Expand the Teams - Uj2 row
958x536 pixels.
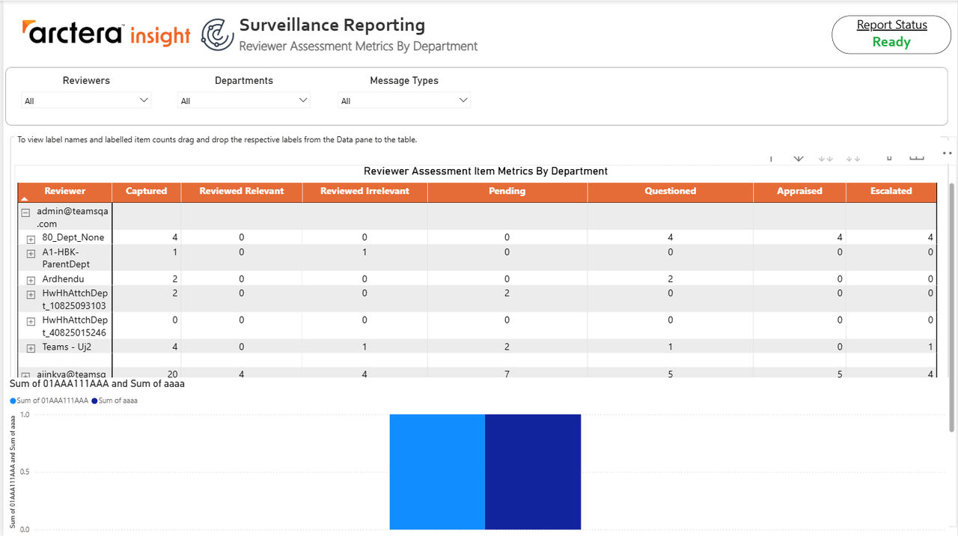tap(31, 349)
